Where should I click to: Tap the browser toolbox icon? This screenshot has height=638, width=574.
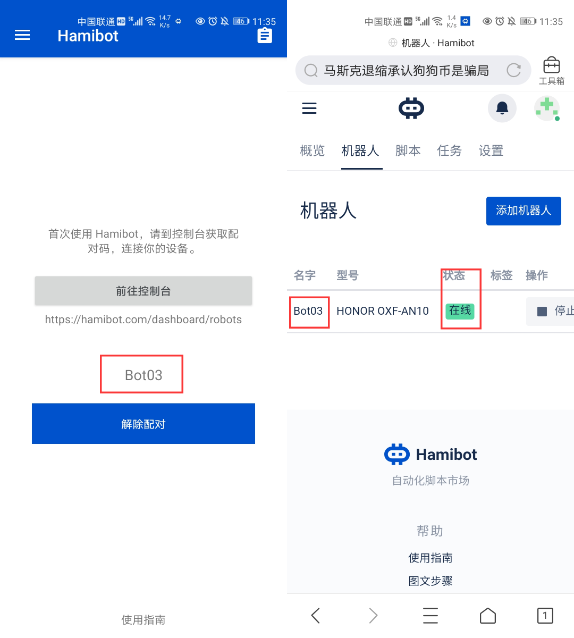tap(552, 71)
